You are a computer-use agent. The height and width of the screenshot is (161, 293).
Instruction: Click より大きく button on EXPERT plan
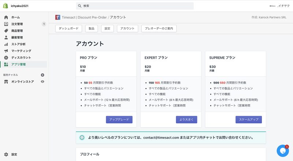click(x=186, y=120)
